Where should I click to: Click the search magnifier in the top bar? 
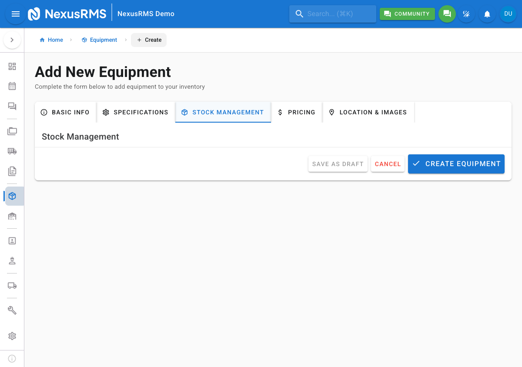coord(299,13)
